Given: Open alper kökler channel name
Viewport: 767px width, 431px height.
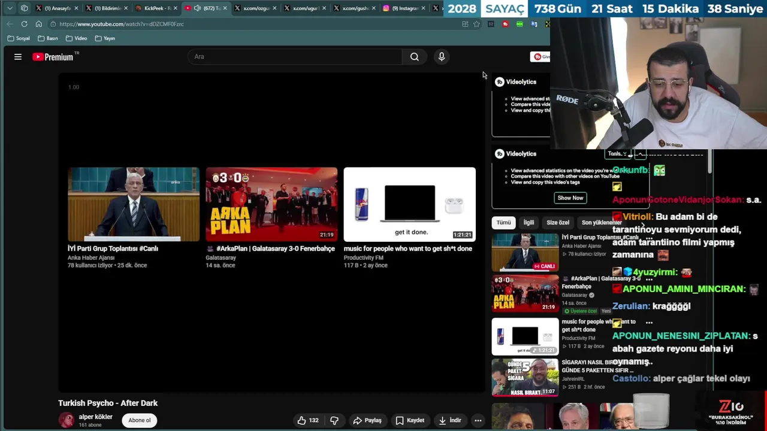Looking at the screenshot, I should (x=96, y=417).
